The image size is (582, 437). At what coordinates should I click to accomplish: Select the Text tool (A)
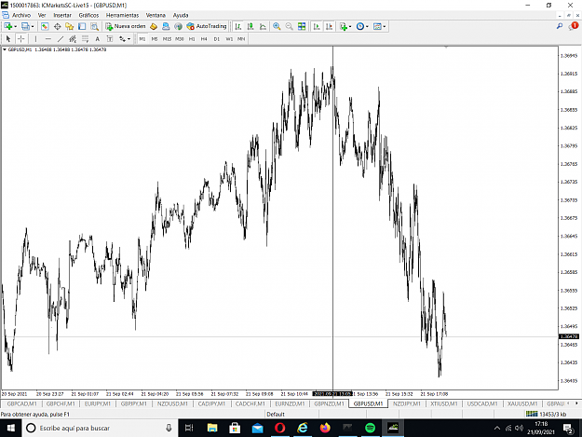point(97,38)
